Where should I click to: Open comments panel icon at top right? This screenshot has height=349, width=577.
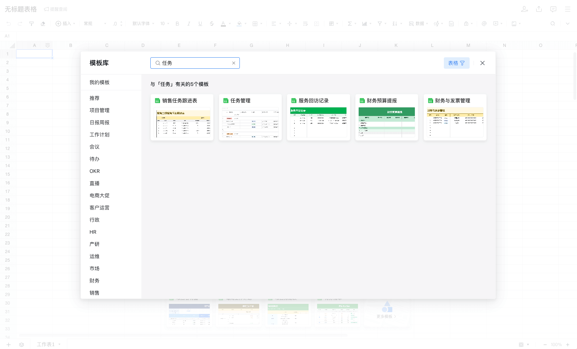coord(553,9)
